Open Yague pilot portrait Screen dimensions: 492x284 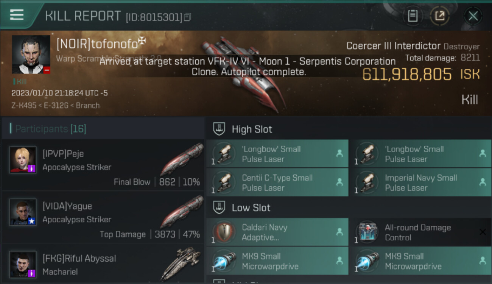(x=23, y=212)
